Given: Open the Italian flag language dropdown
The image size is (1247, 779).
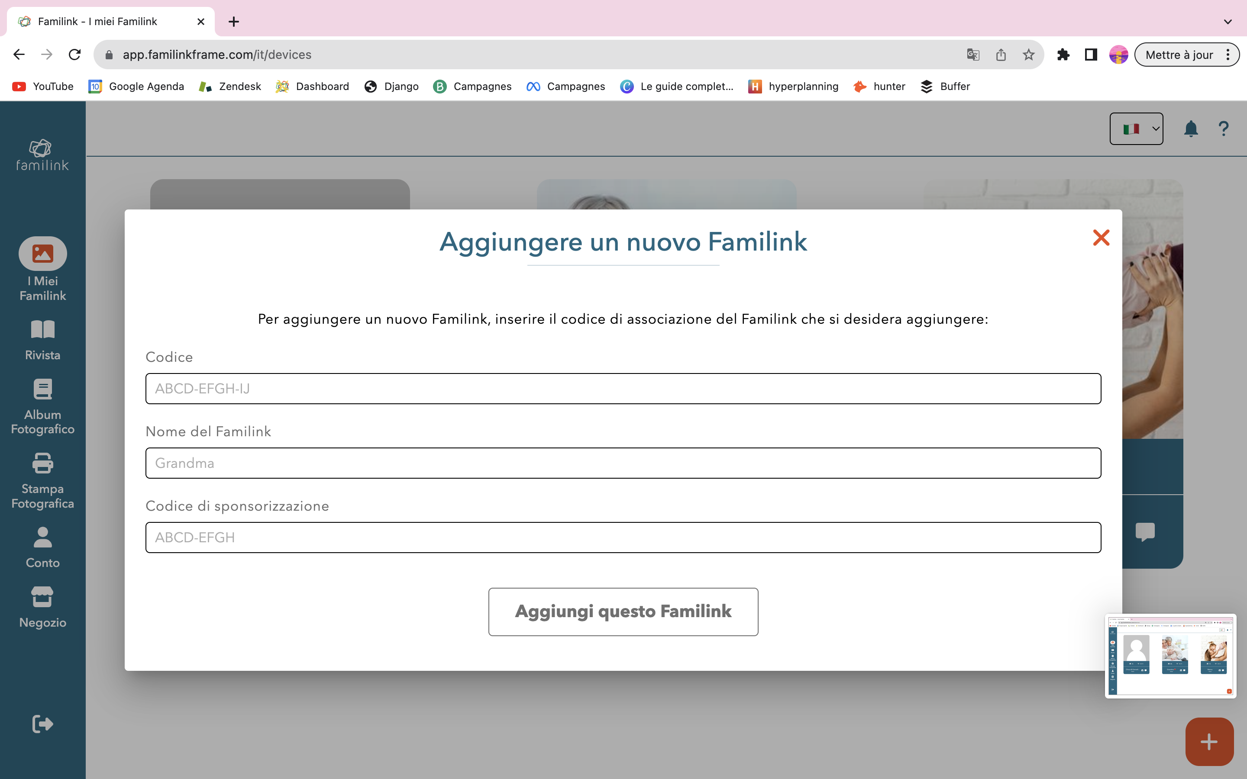Looking at the screenshot, I should click(x=1136, y=129).
